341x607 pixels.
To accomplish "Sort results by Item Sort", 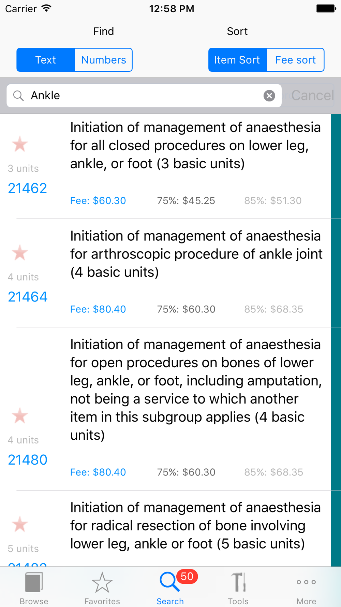I will coord(237,60).
